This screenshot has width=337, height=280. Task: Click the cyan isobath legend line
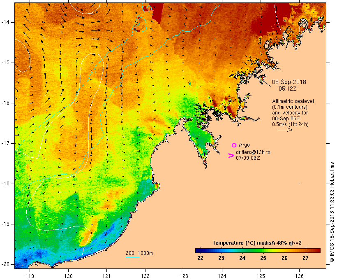(x=133, y=257)
